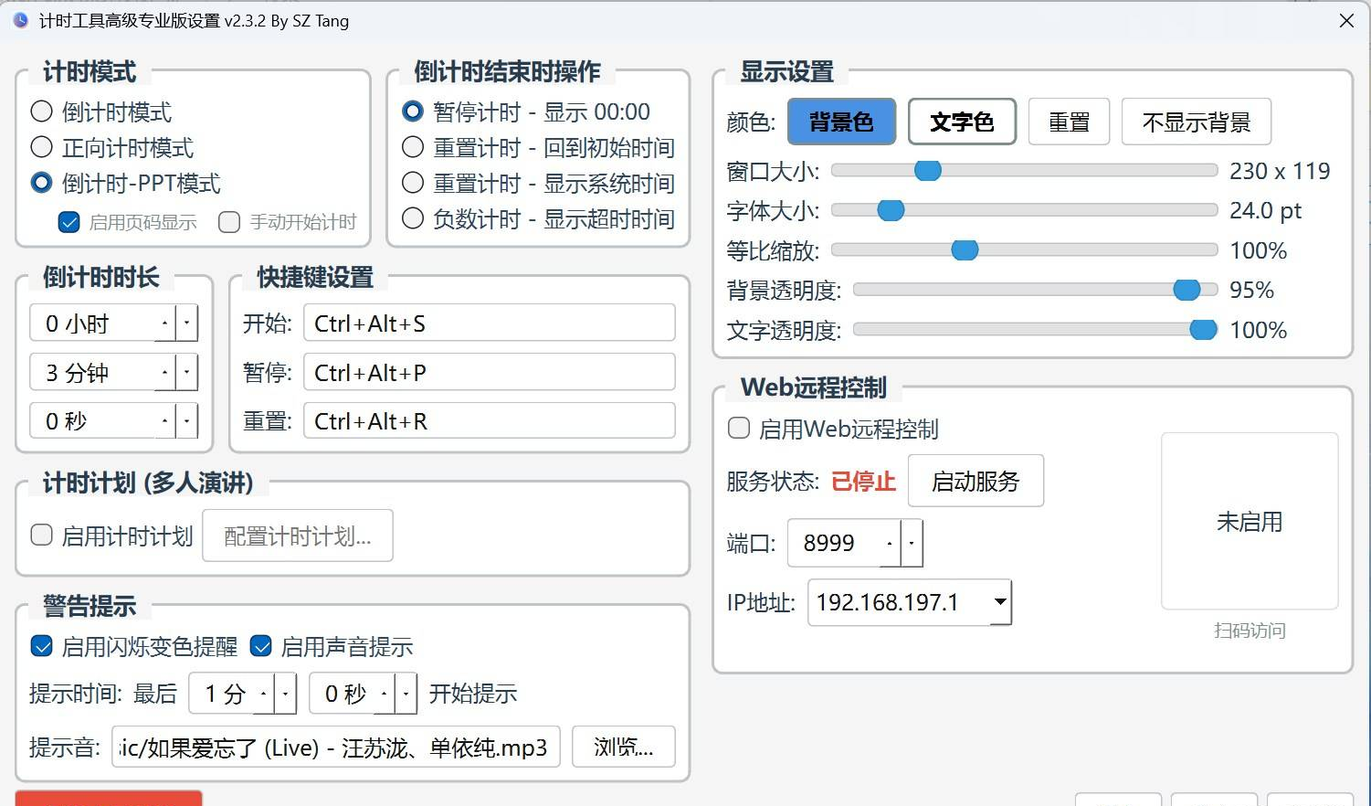This screenshot has width=1371, height=806.
Task: Click the 文字色 color button
Action: click(962, 122)
